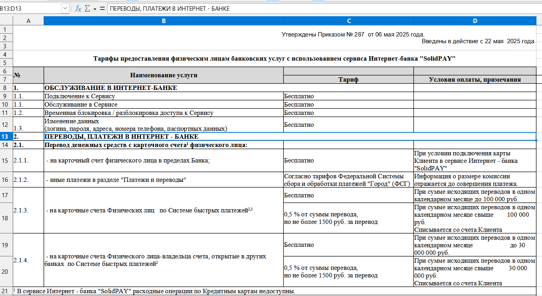The height and width of the screenshot is (296, 542).
Task: Select the cell with FSG "Город" tariff text
Action: coord(348,180)
